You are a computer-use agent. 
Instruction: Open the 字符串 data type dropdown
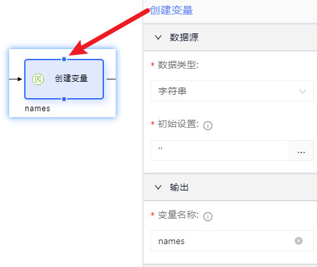pyautogui.click(x=232, y=91)
